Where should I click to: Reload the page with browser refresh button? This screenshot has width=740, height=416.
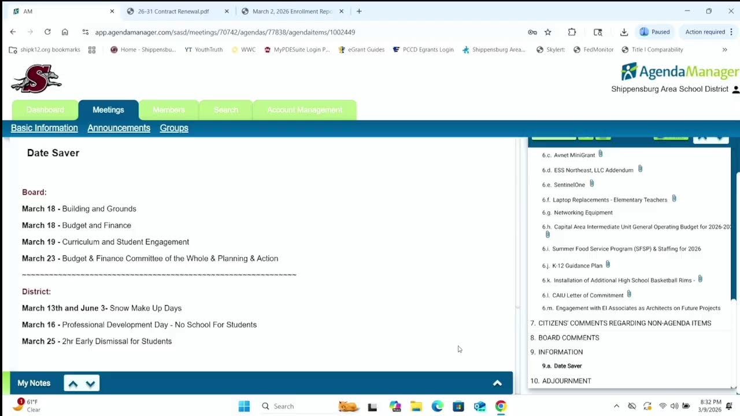[47, 32]
